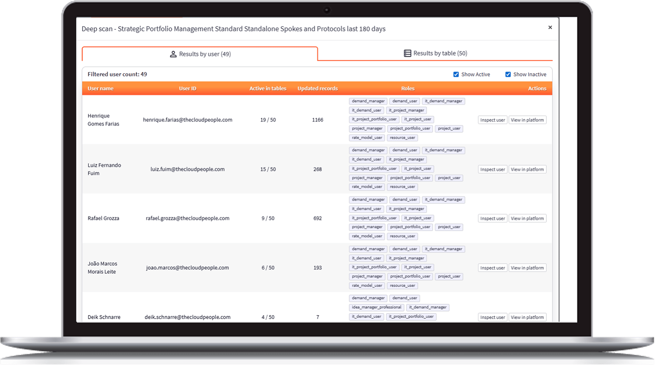Inspect user Deik Schnarre
This screenshot has height=365, width=655.
tap(492, 317)
